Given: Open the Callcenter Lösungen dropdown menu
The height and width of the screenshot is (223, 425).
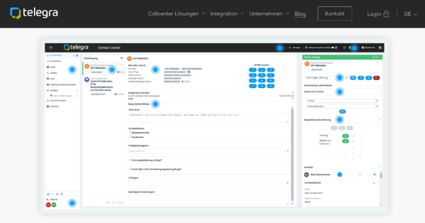Looking at the screenshot, I should tap(176, 13).
